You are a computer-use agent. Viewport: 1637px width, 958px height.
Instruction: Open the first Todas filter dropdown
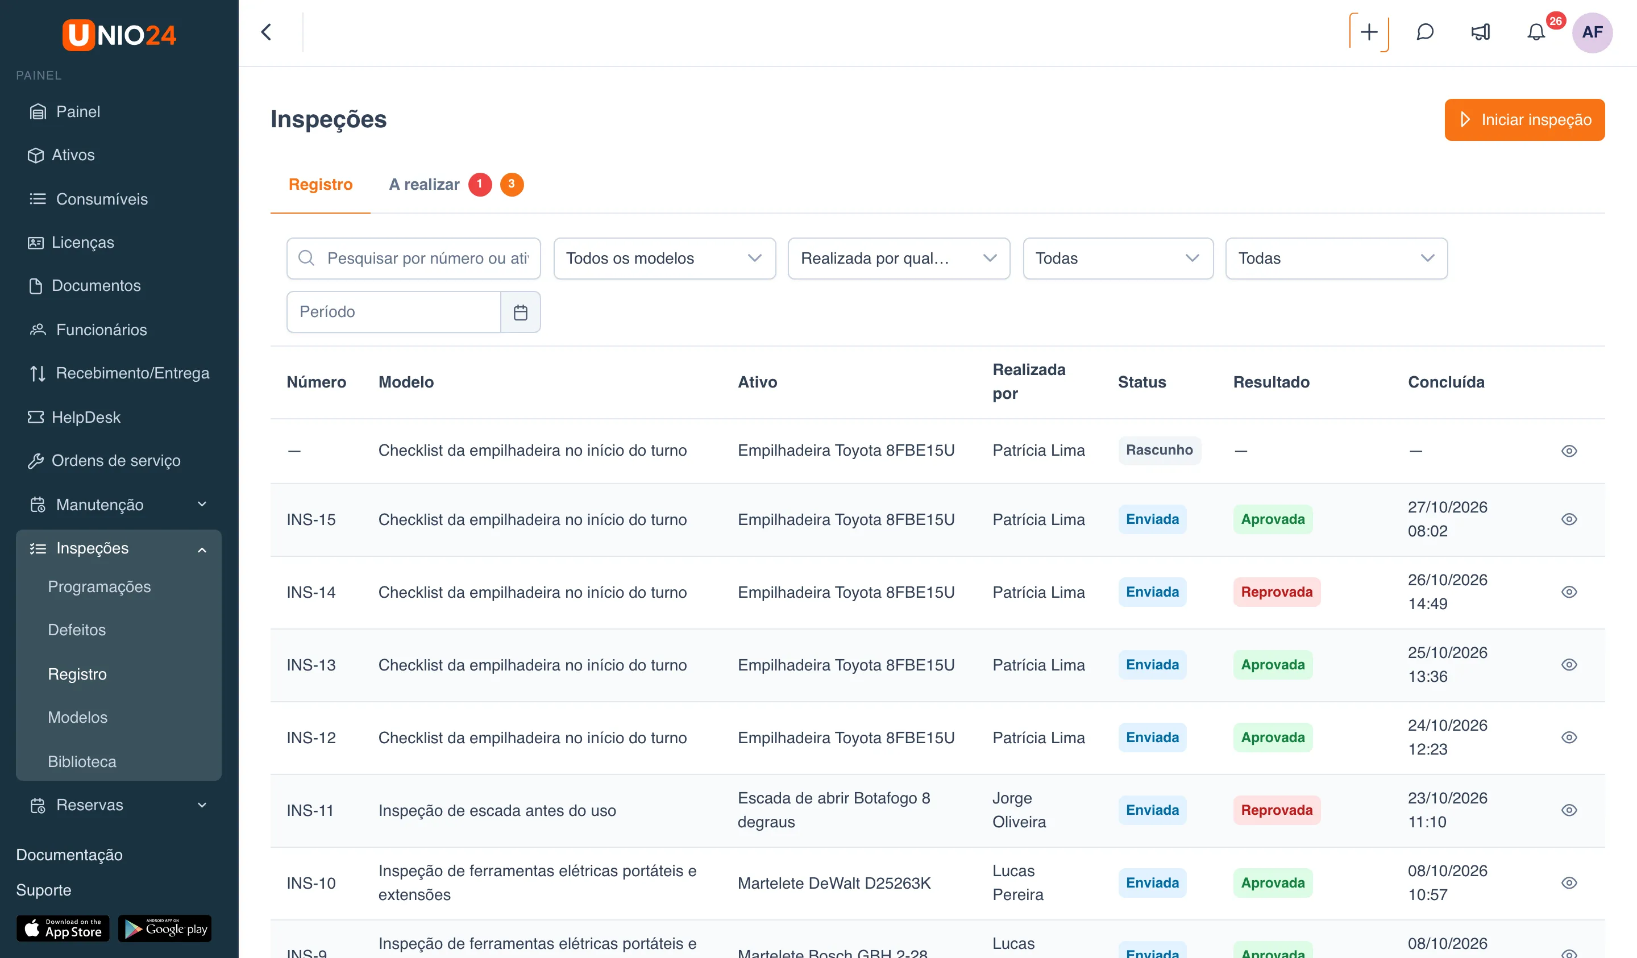pyautogui.click(x=1118, y=259)
